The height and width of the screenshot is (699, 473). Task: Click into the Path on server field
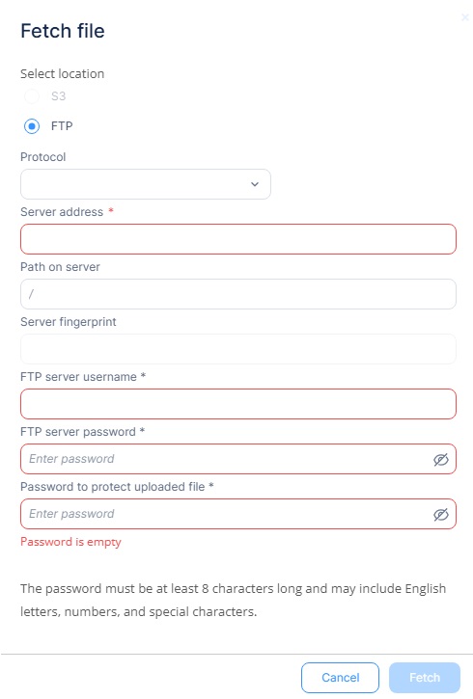[x=238, y=294]
